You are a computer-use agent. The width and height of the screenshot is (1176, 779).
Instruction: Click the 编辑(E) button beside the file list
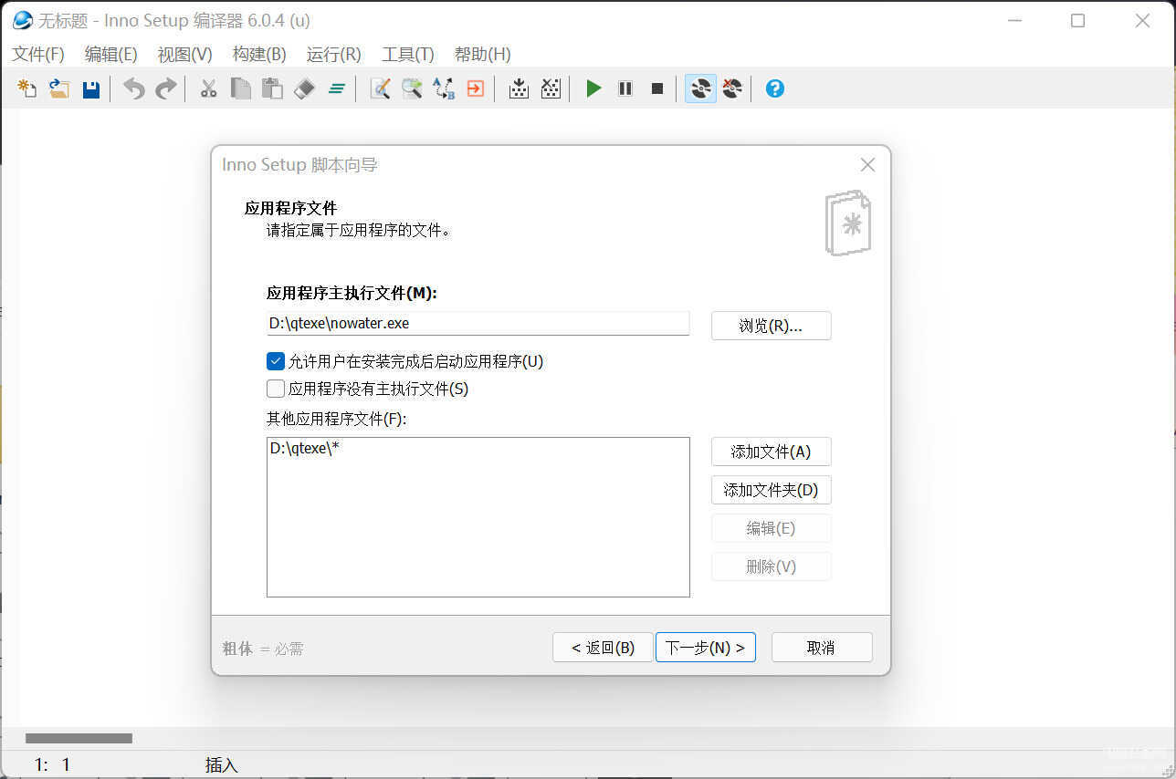pyautogui.click(x=772, y=528)
